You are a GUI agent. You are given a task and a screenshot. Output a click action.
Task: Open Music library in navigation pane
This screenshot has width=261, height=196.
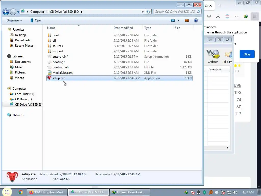19,67
